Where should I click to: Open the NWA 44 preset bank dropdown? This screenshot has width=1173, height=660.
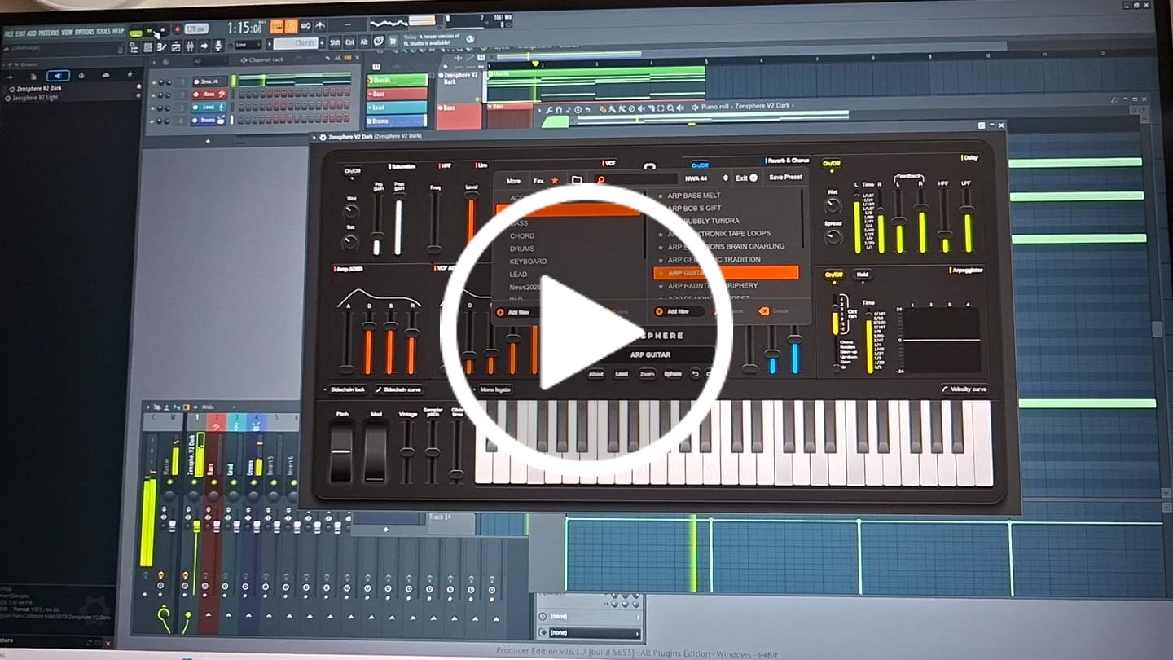706,178
